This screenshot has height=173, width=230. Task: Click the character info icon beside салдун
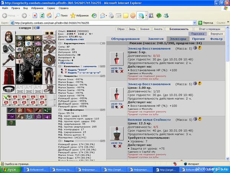click(x=38, y=28)
